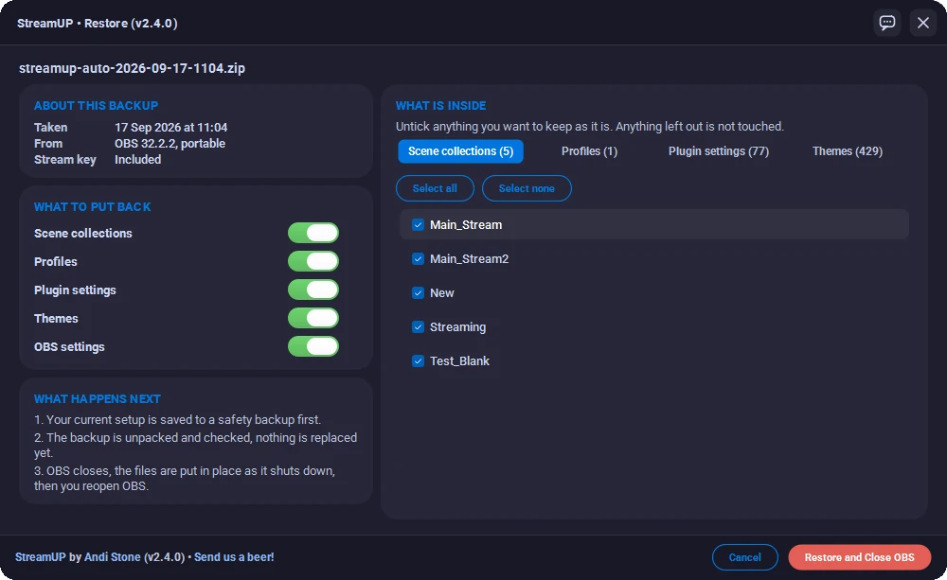Click the WHAT HAPPENS NEXT heading
This screenshot has width=947, height=580.
point(98,399)
